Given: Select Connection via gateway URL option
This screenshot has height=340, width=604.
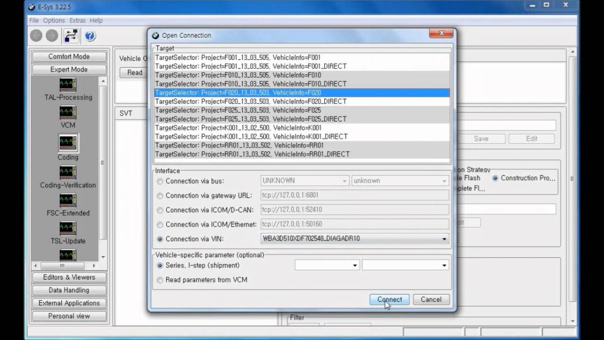Looking at the screenshot, I should click(160, 196).
